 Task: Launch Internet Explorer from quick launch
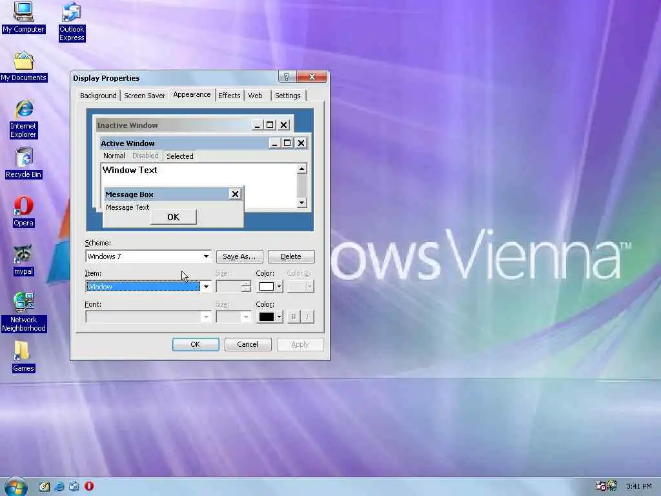59,486
